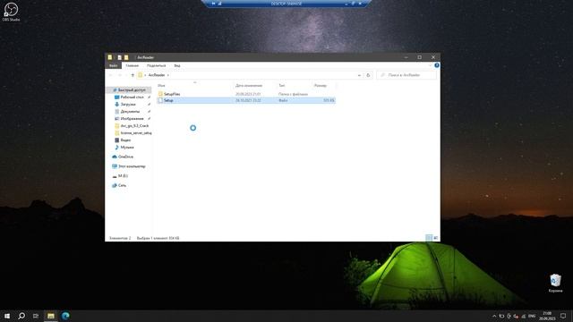Screen dimensions: 573x322
Task: Open Документы in navigation pane
Action: tap(130, 112)
